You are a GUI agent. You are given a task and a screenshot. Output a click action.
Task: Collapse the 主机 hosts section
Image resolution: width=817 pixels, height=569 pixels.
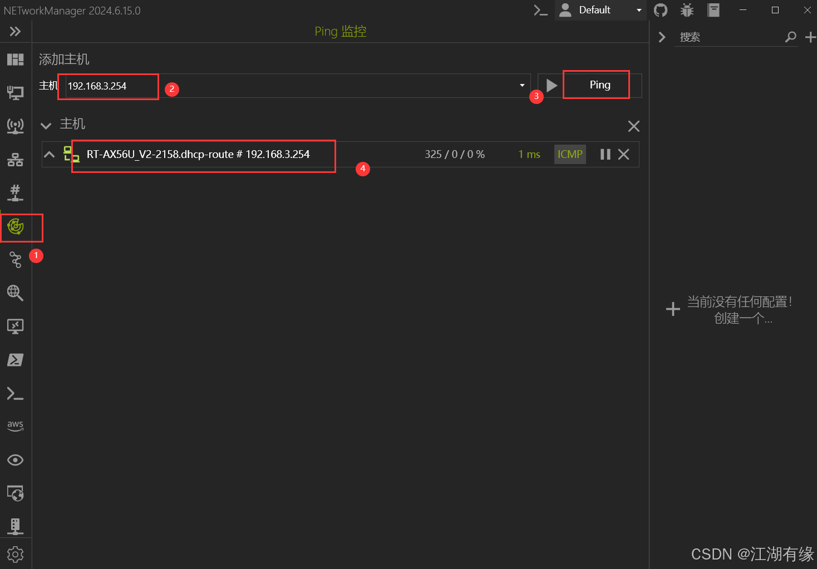tap(46, 125)
